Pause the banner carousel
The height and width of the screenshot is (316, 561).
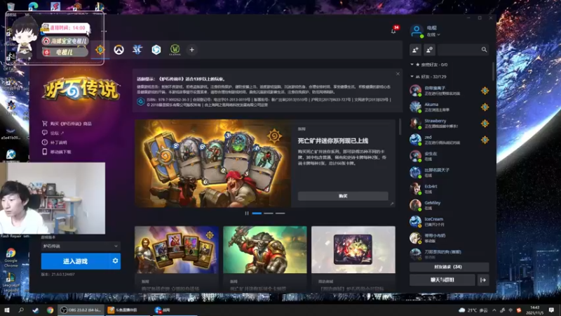coord(247,213)
